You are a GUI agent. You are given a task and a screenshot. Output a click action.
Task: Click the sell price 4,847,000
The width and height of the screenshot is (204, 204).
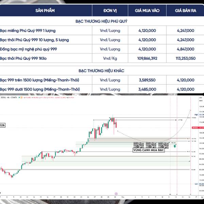186,49
